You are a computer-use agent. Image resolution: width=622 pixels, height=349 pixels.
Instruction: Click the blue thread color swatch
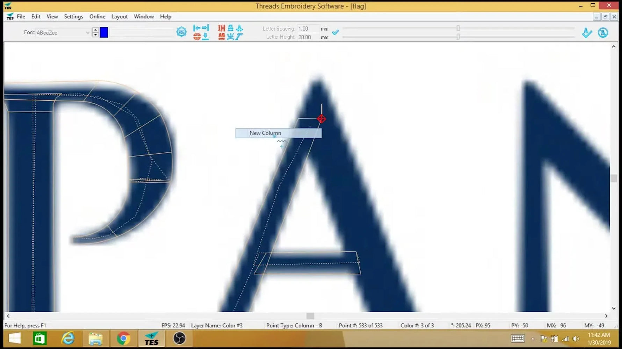(x=104, y=32)
